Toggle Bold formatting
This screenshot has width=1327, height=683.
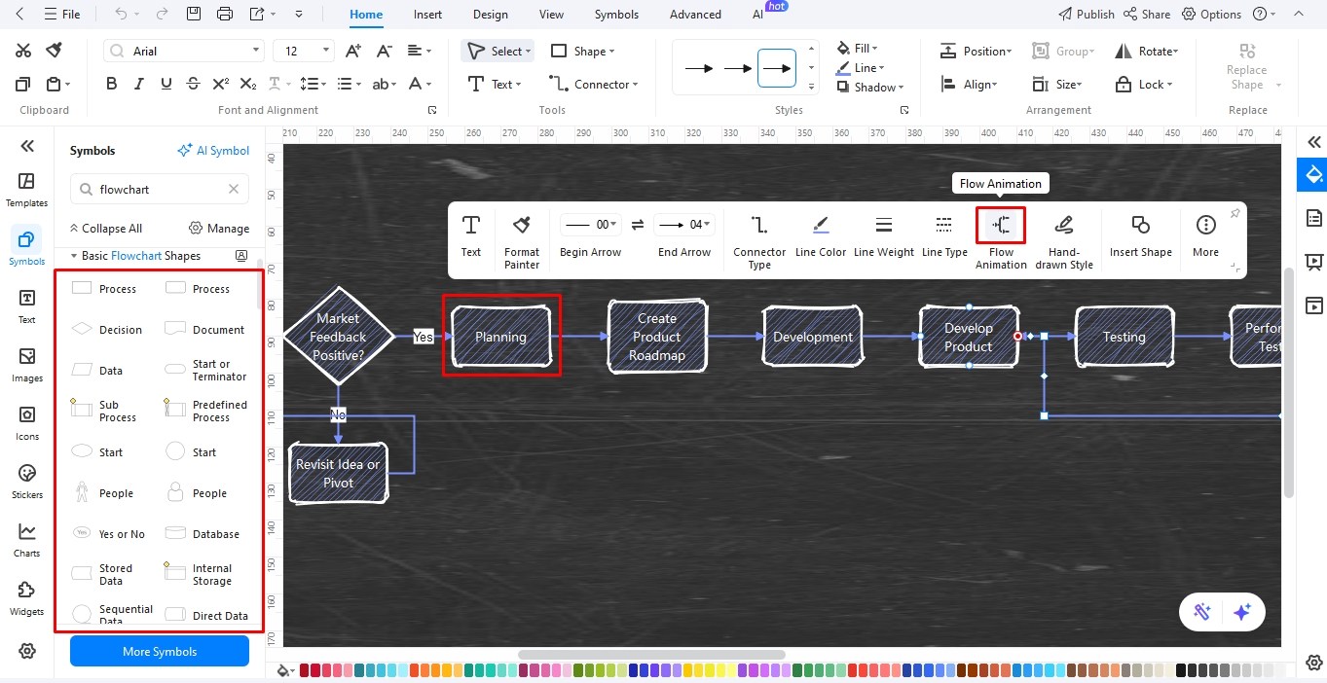click(112, 84)
